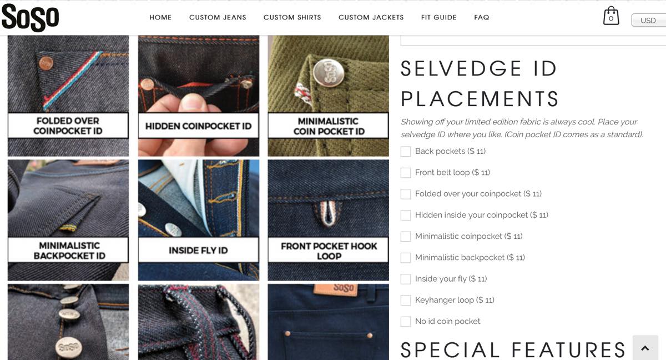Click the Folded Over Coinpocket ID image
This screenshot has height=360, width=666.
(x=68, y=96)
